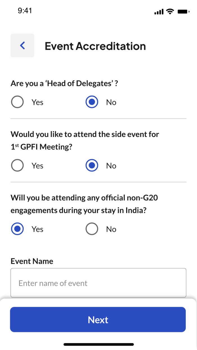Tap the Yes label beside first question
The width and height of the screenshot is (197, 350).
pyautogui.click(x=37, y=102)
